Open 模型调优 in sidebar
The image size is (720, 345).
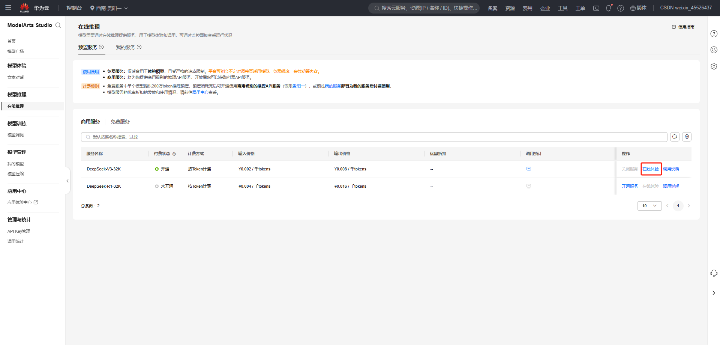click(x=16, y=135)
